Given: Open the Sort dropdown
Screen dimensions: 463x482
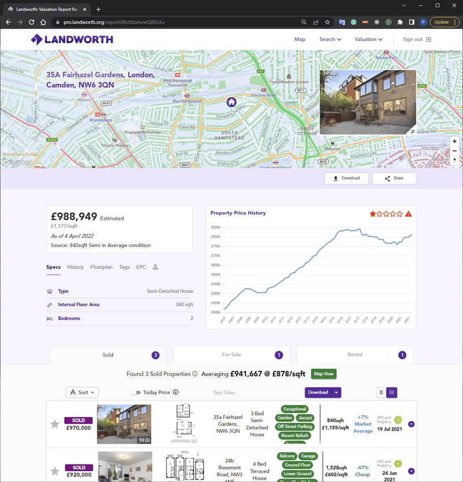Looking at the screenshot, I should coord(82,392).
